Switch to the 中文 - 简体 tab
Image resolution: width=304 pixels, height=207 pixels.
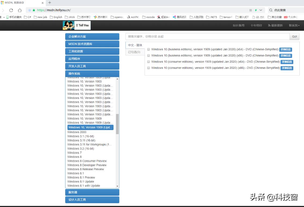(x=135, y=45)
